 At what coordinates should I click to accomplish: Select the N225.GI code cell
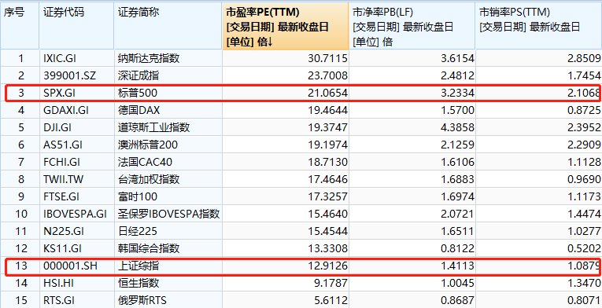pyautogui.click(x=76, y=231)
